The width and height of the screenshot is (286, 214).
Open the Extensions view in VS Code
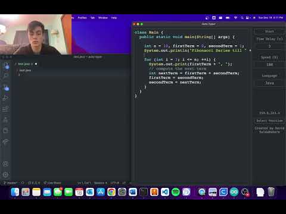click(x=6, y=109)
